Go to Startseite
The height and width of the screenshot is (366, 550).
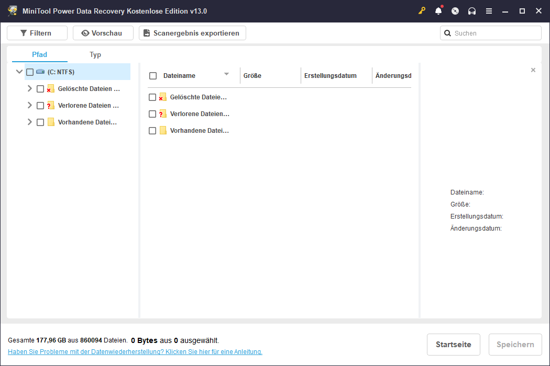tap(454, 345)
